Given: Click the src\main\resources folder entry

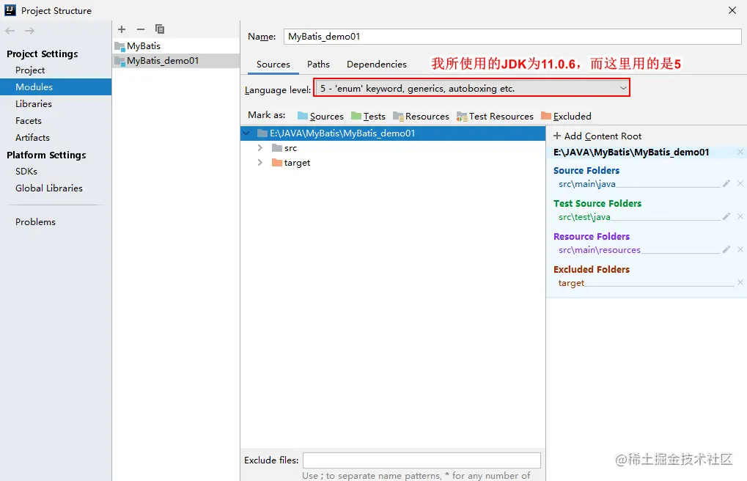Looking at the screenshot, I should [600, 250].
